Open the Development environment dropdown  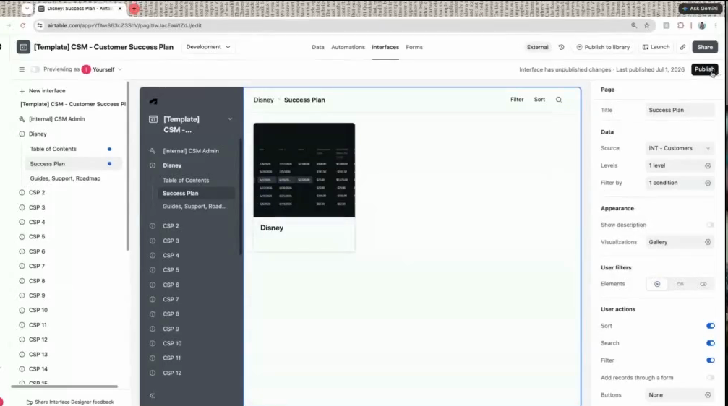tap(208, 47)
